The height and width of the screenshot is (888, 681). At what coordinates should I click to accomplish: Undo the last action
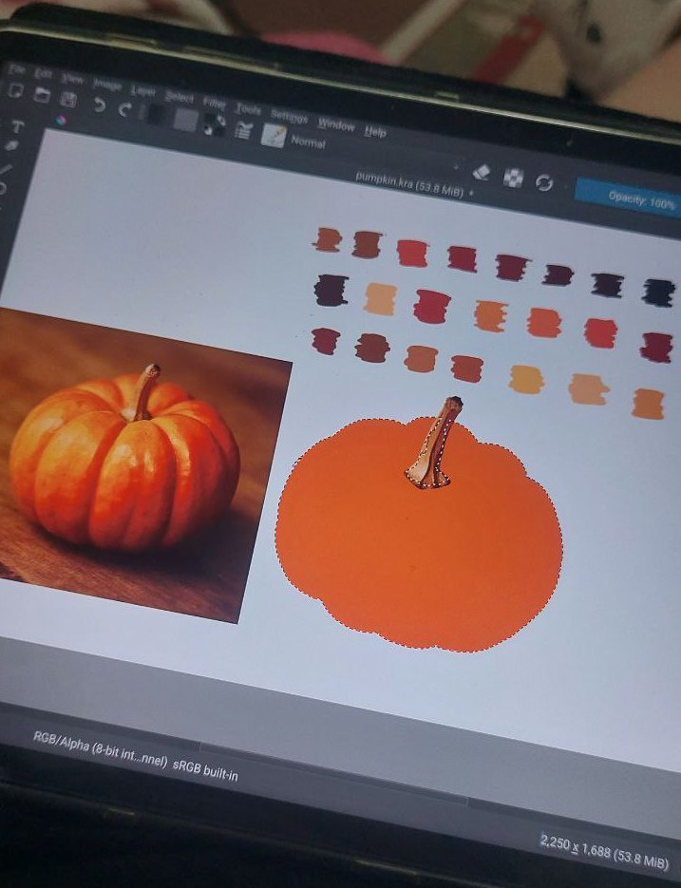click(x=99, y=104)
